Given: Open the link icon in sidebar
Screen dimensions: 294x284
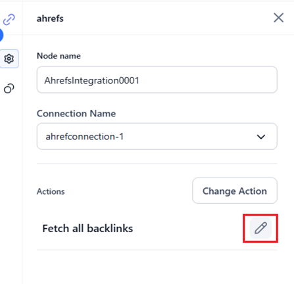Looking at the screenshot, I should pyautogui.click(x=9, y=19).
